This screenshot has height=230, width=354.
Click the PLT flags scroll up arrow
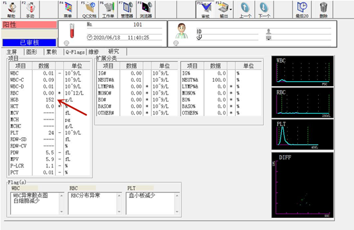tap(177, 195)
